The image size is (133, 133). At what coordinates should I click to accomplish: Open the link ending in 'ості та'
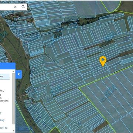pyautogui.click(x=4, y=128)
